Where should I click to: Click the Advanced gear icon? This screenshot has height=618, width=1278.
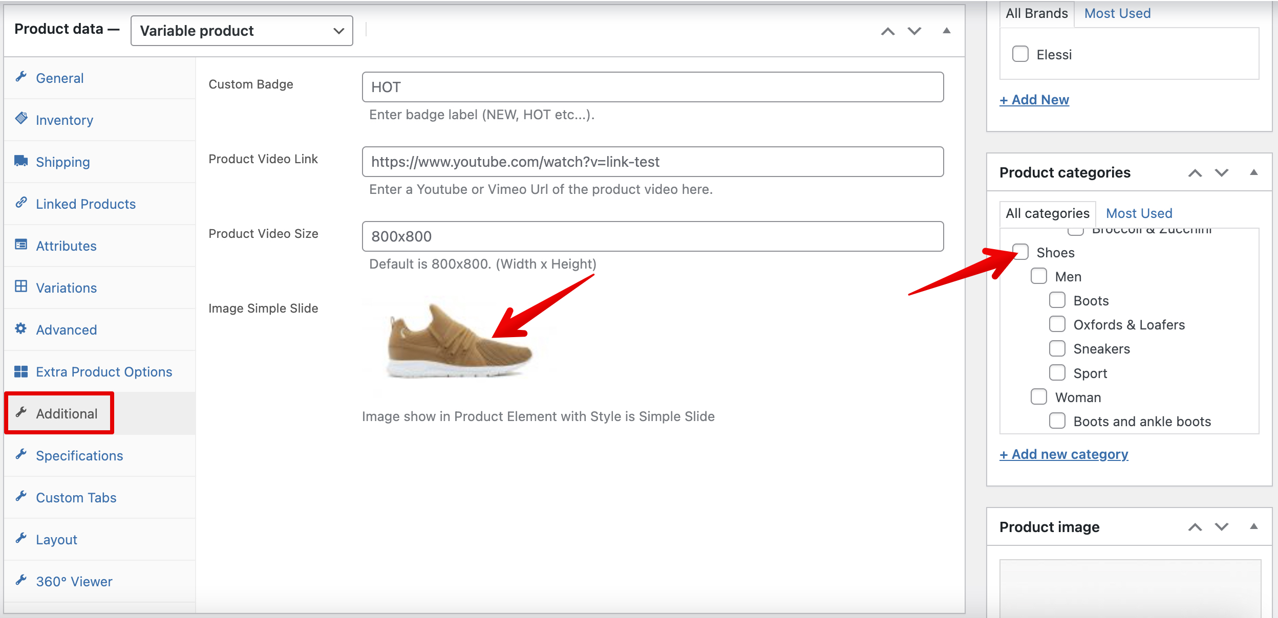[21, 328]
